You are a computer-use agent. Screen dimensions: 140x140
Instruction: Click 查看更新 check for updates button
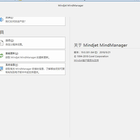(32, 56)
